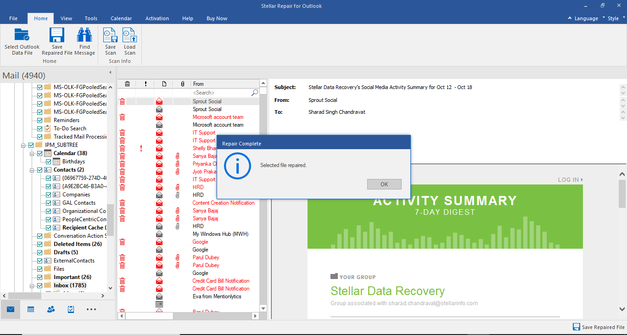Click the trash icon in Sprout Social row
The height and width of the screenshot is (335, 627).
pos(122,101)
